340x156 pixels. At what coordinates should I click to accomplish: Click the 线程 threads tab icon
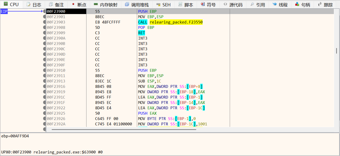coord(275,4)
